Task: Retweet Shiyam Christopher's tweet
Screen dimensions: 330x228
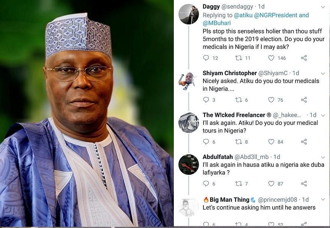Action: click(238, 100)
